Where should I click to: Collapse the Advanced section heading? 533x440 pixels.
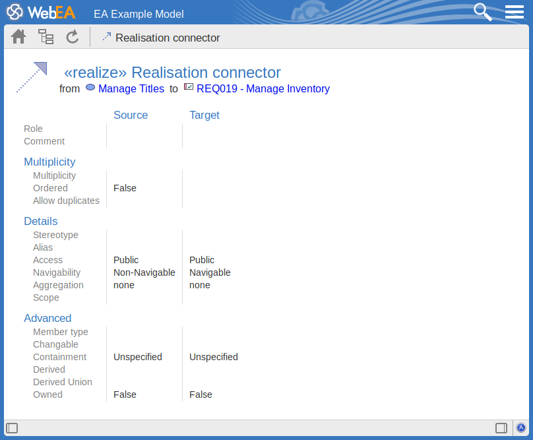(47, 318)
